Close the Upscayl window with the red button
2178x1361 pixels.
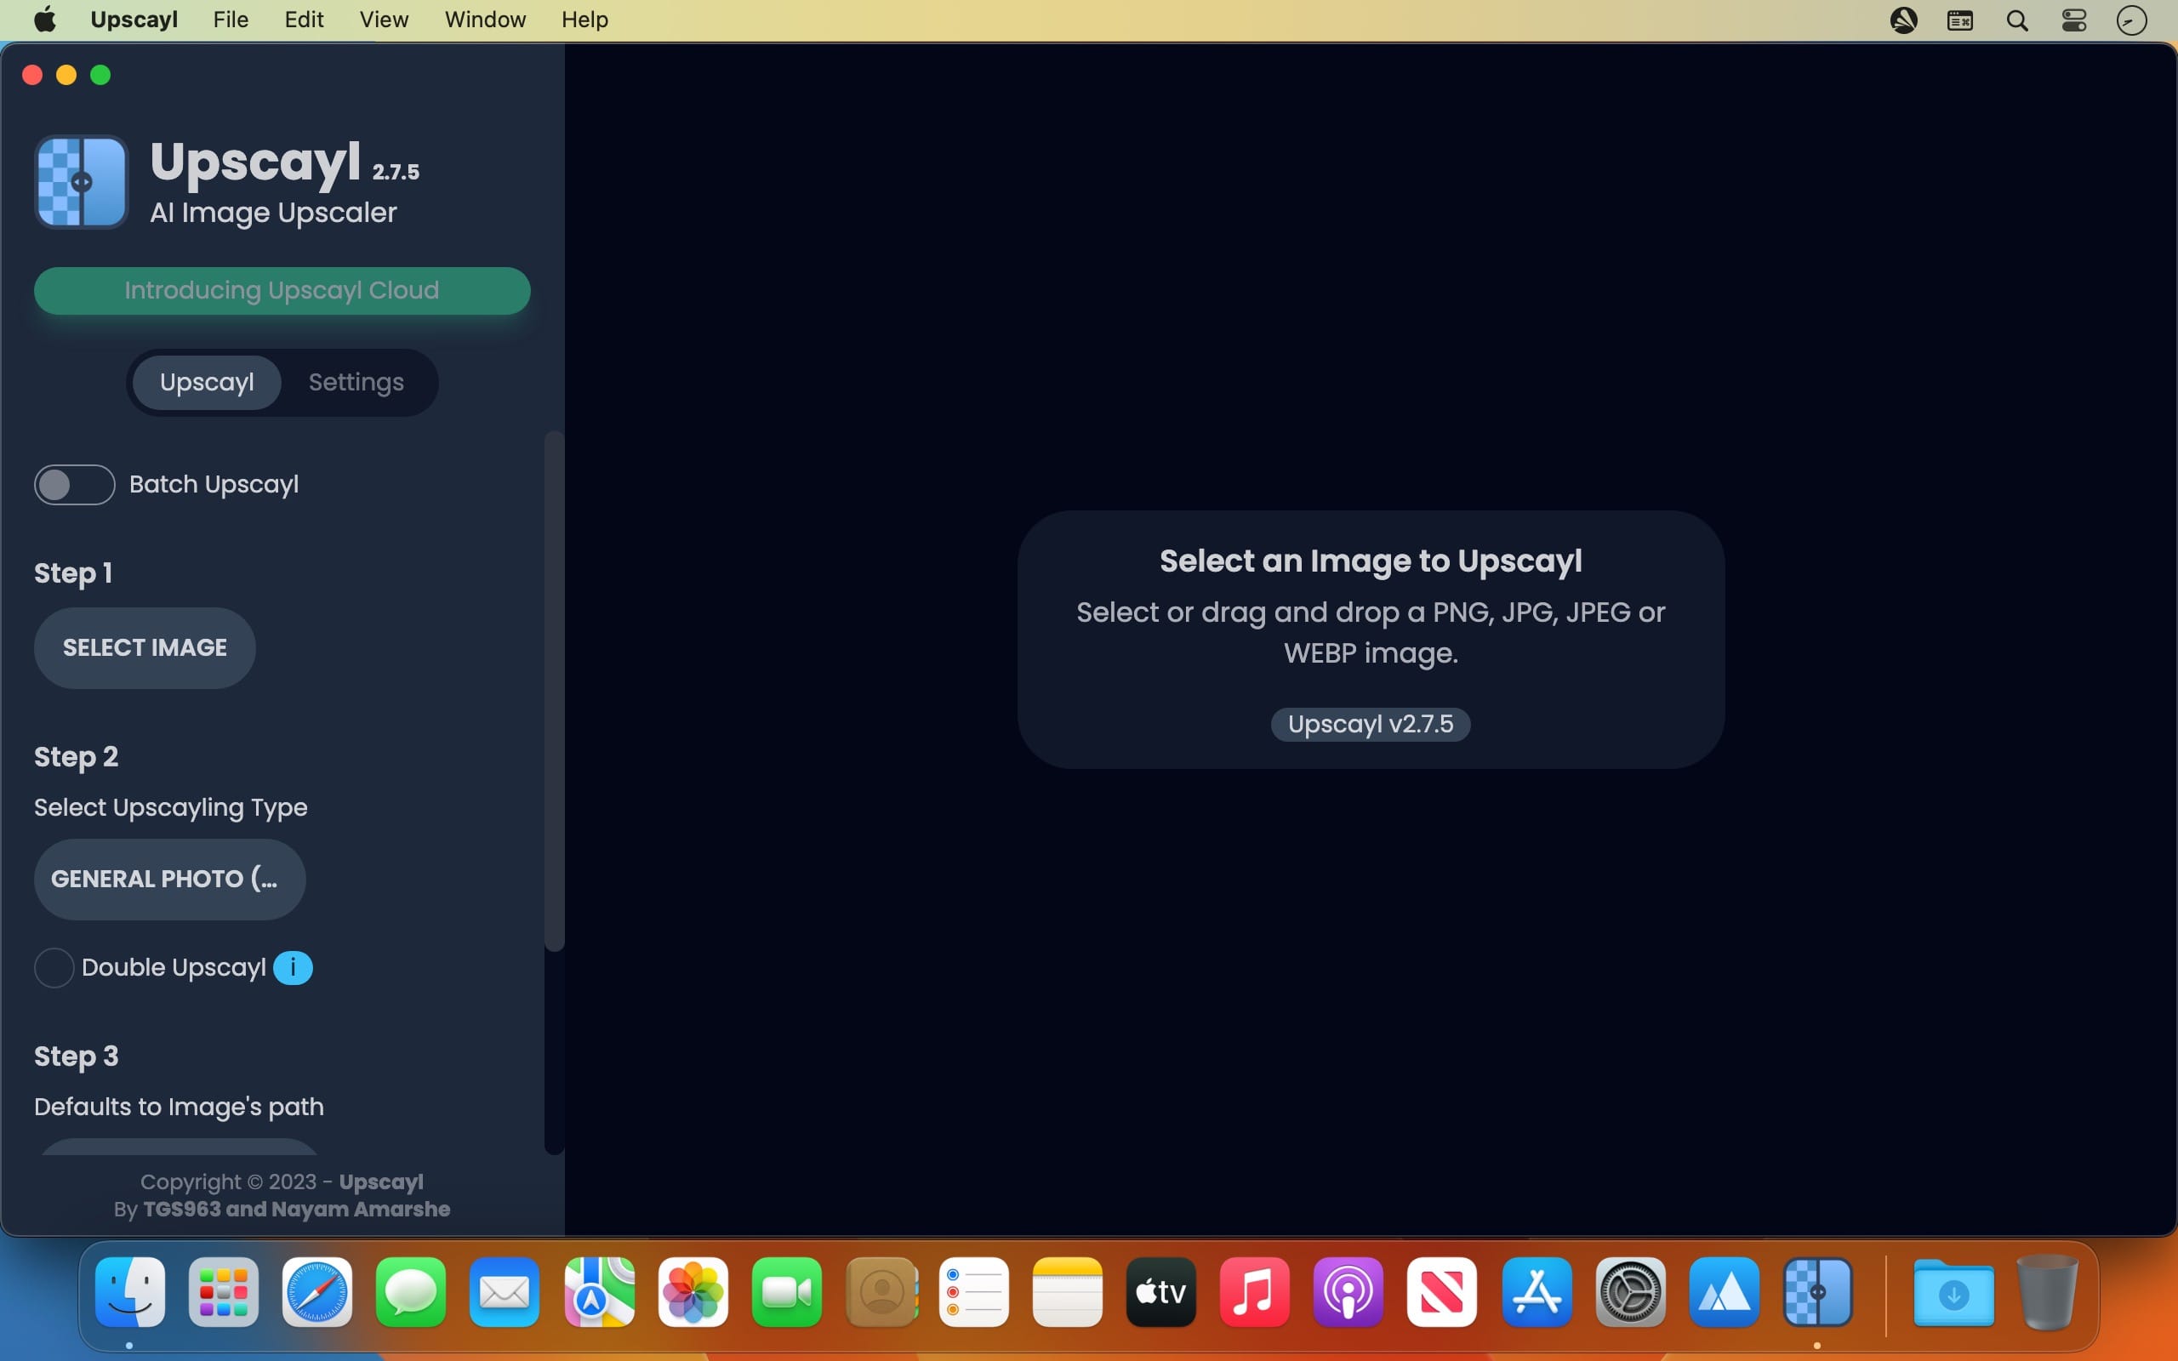click(x=32, y=75)
